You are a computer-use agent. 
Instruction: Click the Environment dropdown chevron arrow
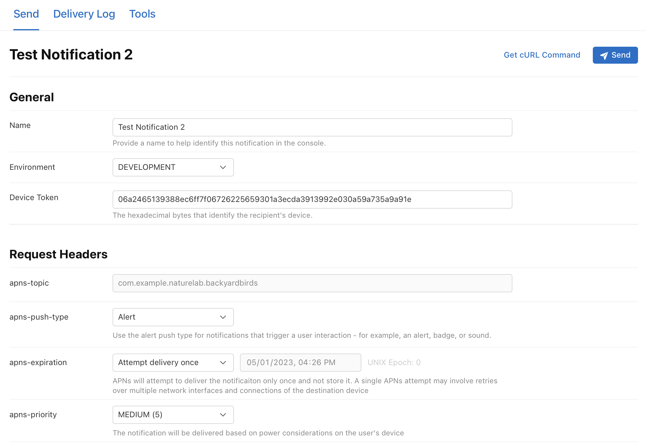[x=223, y=167]
